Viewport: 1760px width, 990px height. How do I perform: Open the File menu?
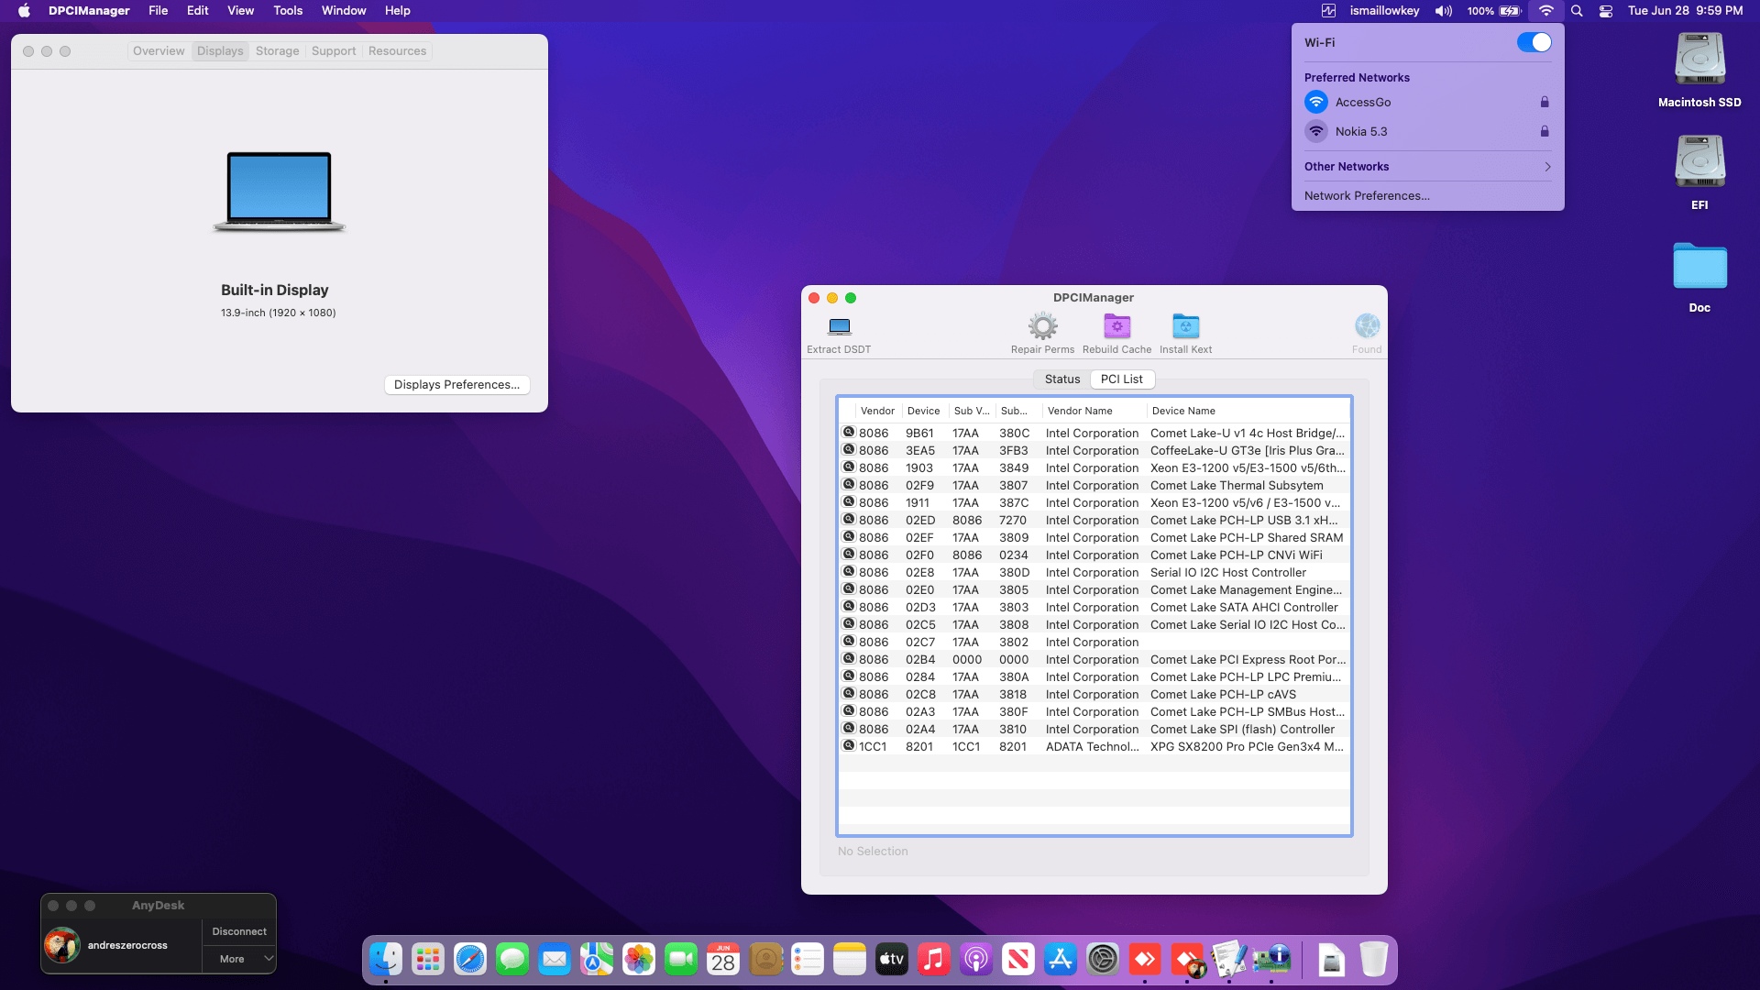click(x=159, y=11)
